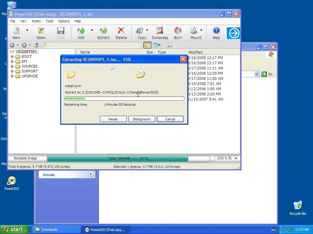Image resolution: width=313 pixels, height=234 pixels.
Task: Open the New dropdown arrow
Action: [x=27, y=30]
